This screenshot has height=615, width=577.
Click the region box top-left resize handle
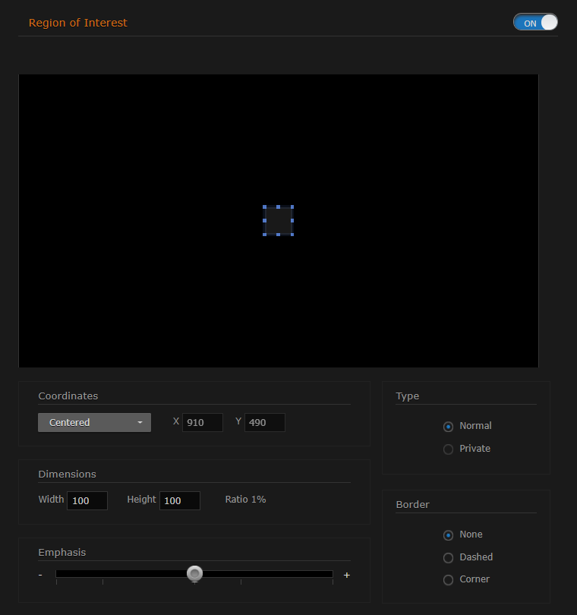[x=265, y=207]
